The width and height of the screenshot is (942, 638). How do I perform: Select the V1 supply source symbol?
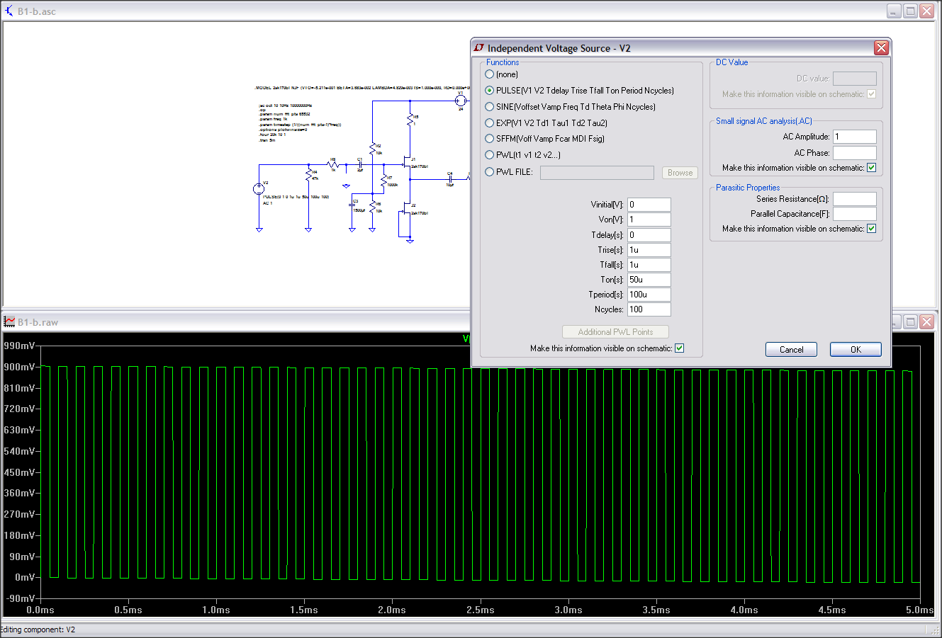pyautogui.click(x=461, y=101)
